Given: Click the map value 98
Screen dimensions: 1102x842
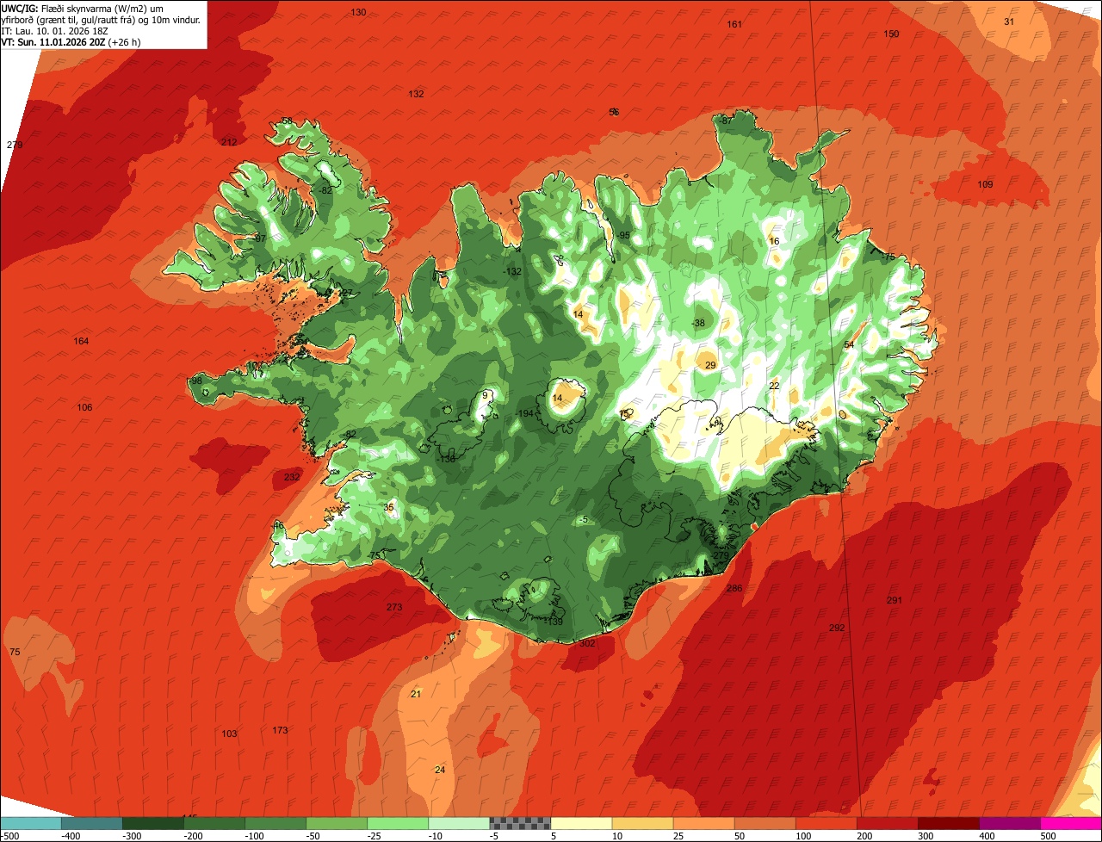Looking at the screenshot, I should click(x=196, y=381).
